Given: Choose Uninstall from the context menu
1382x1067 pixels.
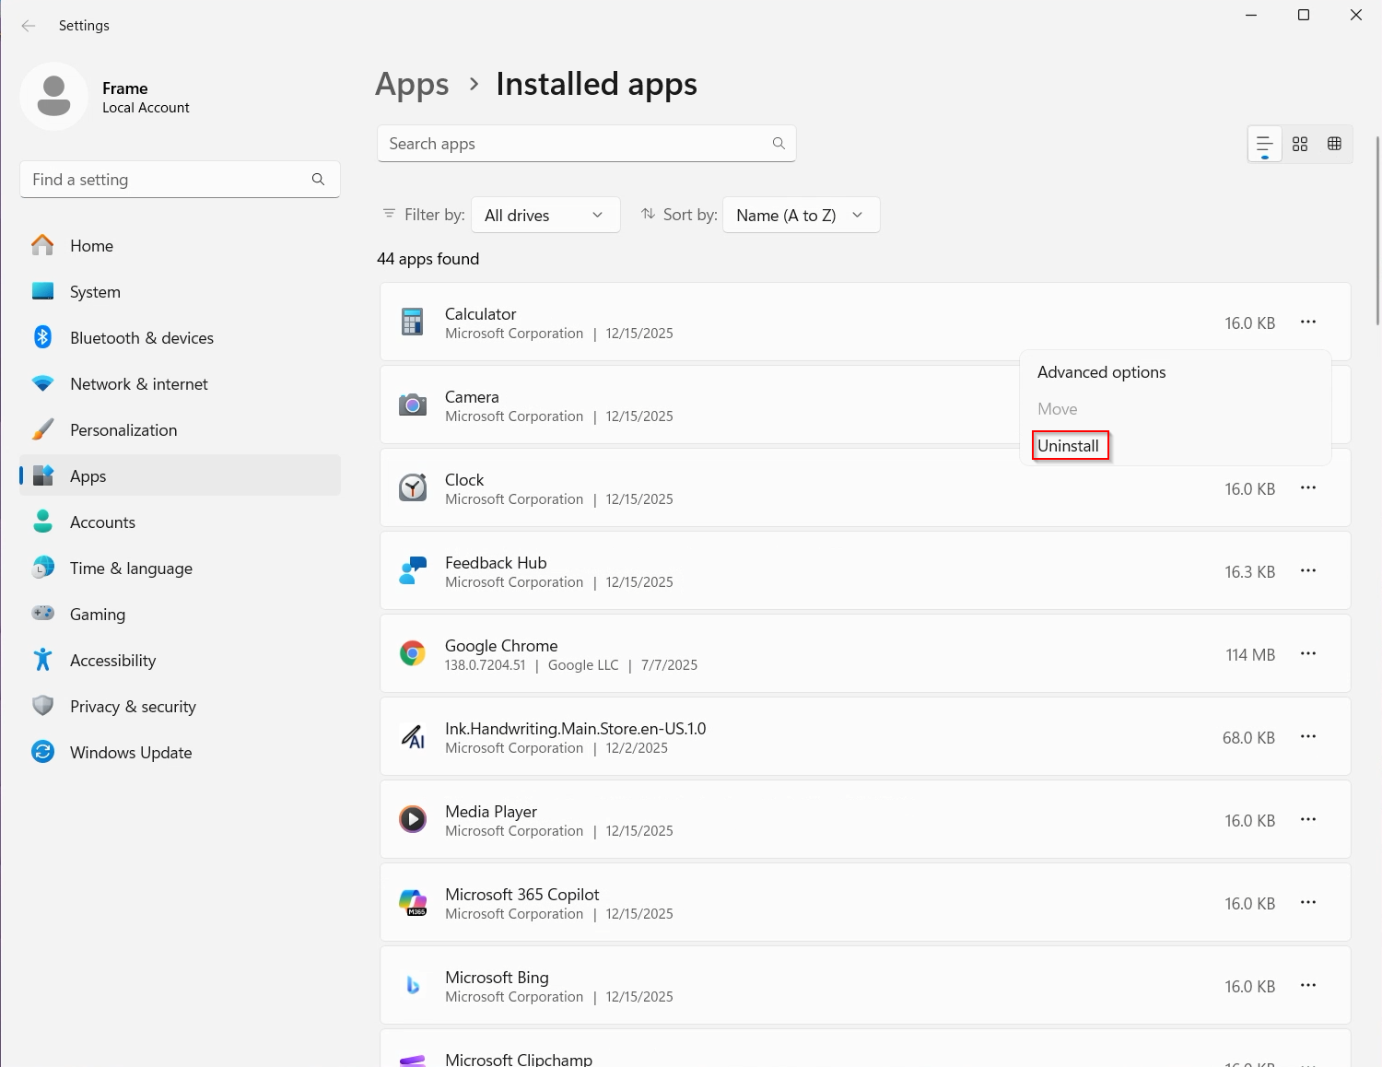Looking at the screenshot, I should pyautogui.click(x=1069, y=446).
